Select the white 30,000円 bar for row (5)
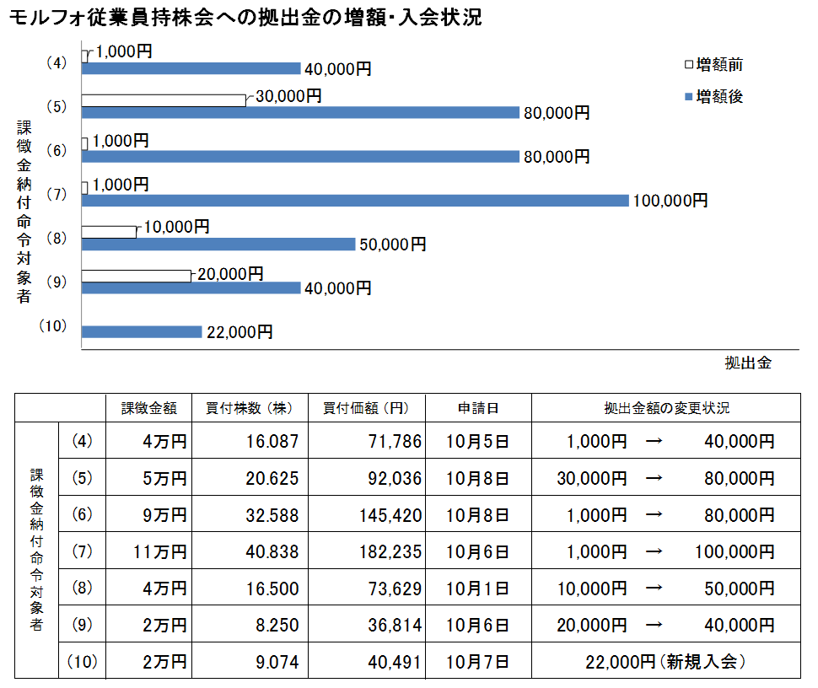 pyautogui.click(x=163, y=100)
